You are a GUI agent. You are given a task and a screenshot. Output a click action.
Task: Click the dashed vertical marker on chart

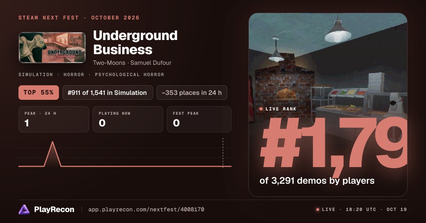click(x=223, y=153)
